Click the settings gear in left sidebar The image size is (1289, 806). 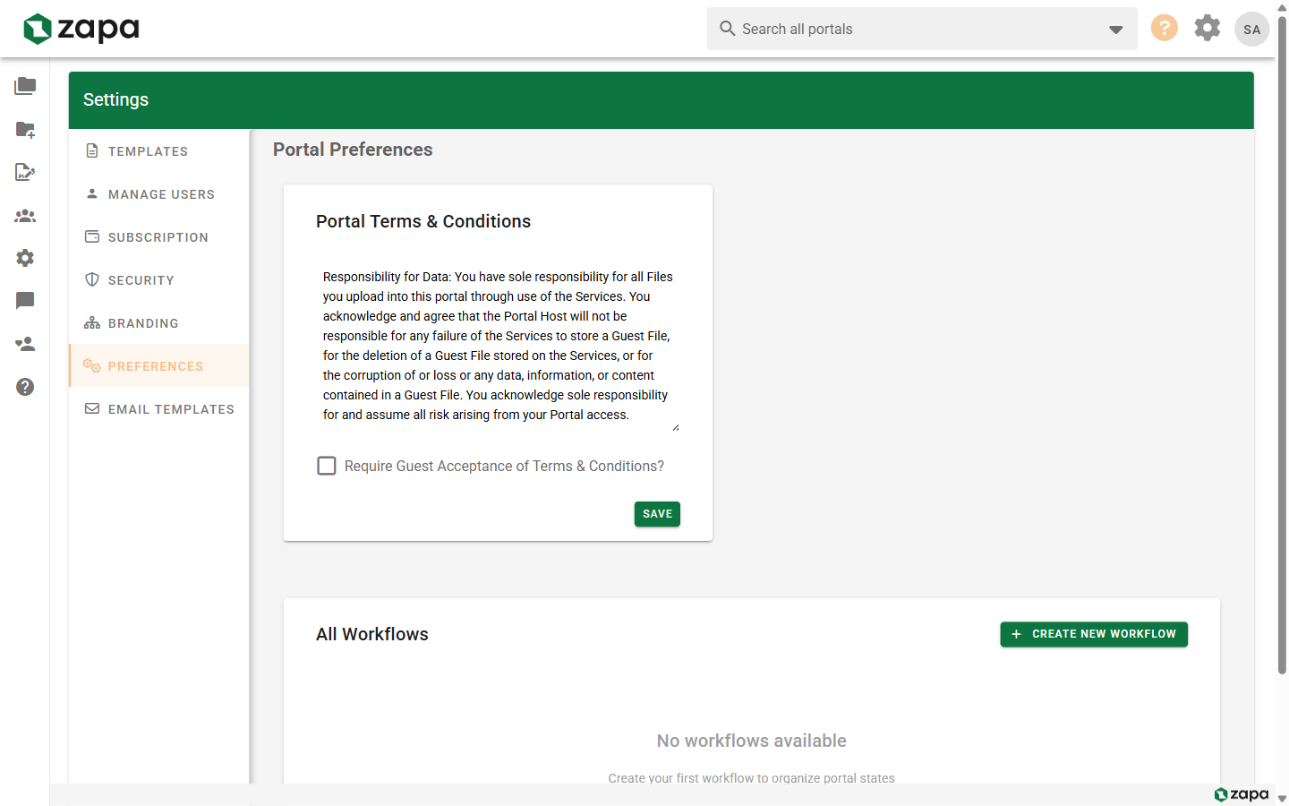[x=25, y=258]
